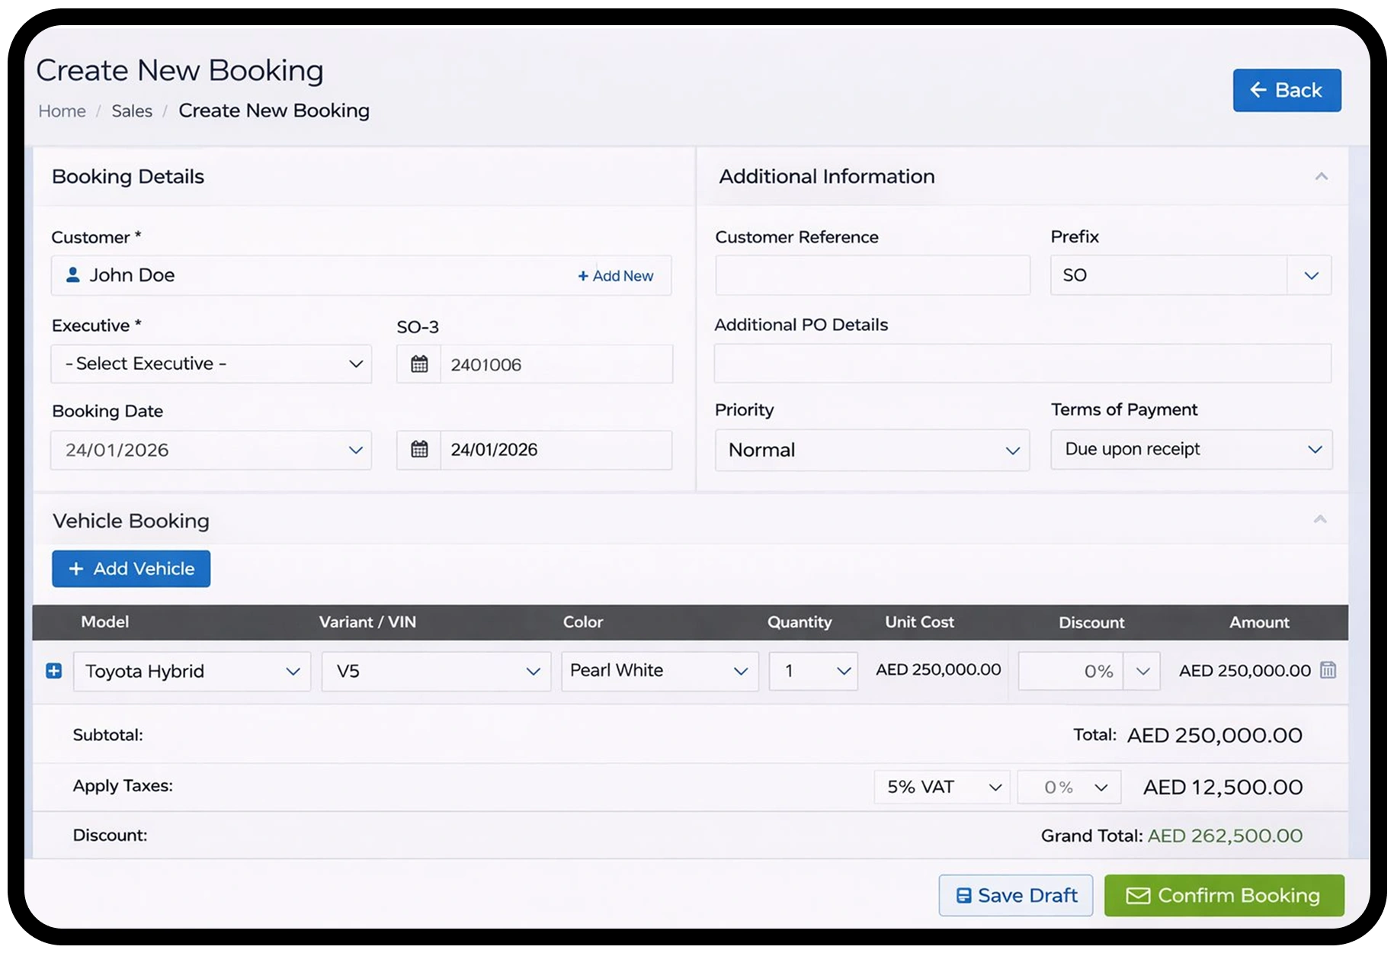Open the Pearl White color dropdown
Viewport: 1394px width, 953px height.
tap(660, 671)
